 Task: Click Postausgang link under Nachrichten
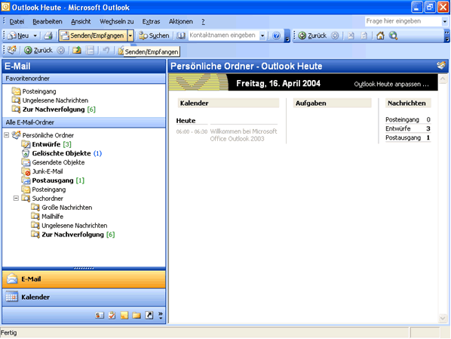[403, 137]
